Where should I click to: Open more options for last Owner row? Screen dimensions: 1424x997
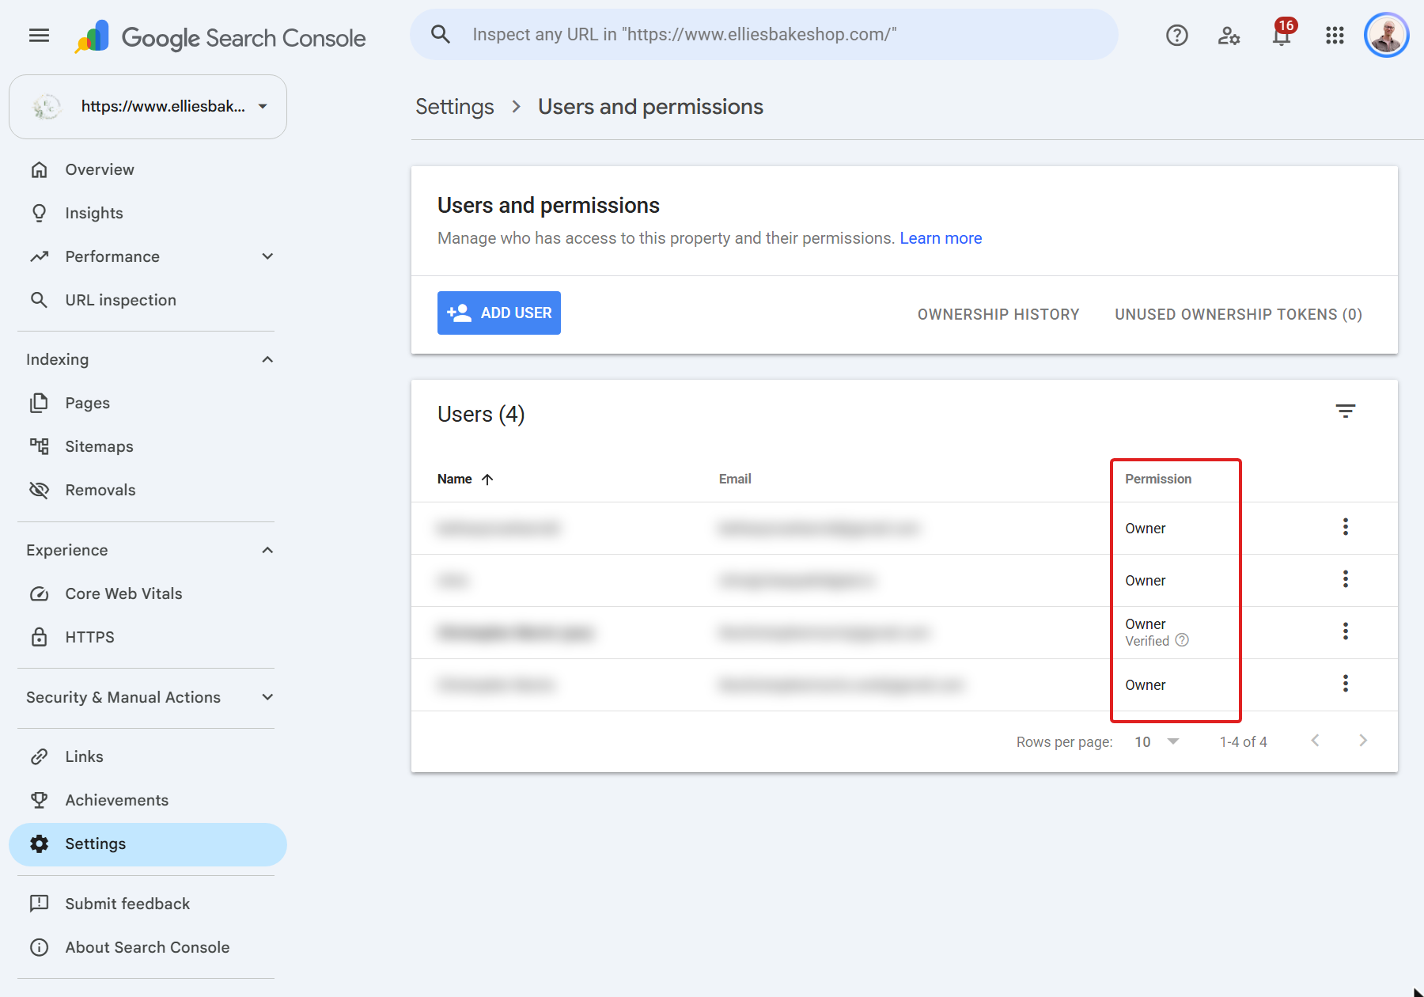[1345, 684]
